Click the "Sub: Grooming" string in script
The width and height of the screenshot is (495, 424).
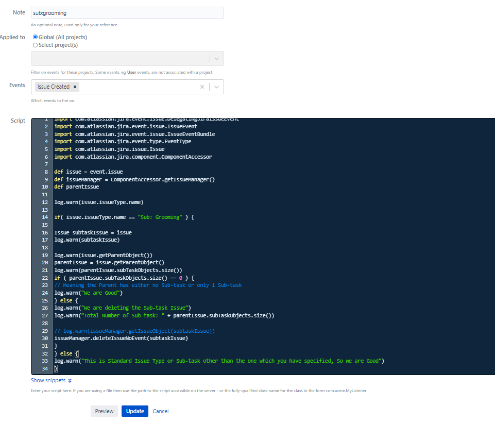(160, 217)
